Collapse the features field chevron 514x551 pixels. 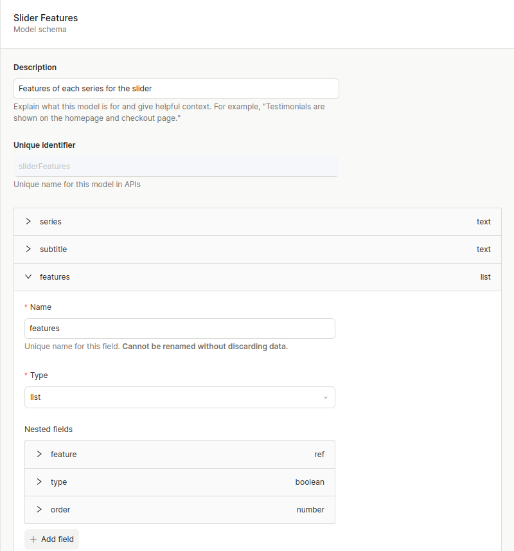(28, 276)
